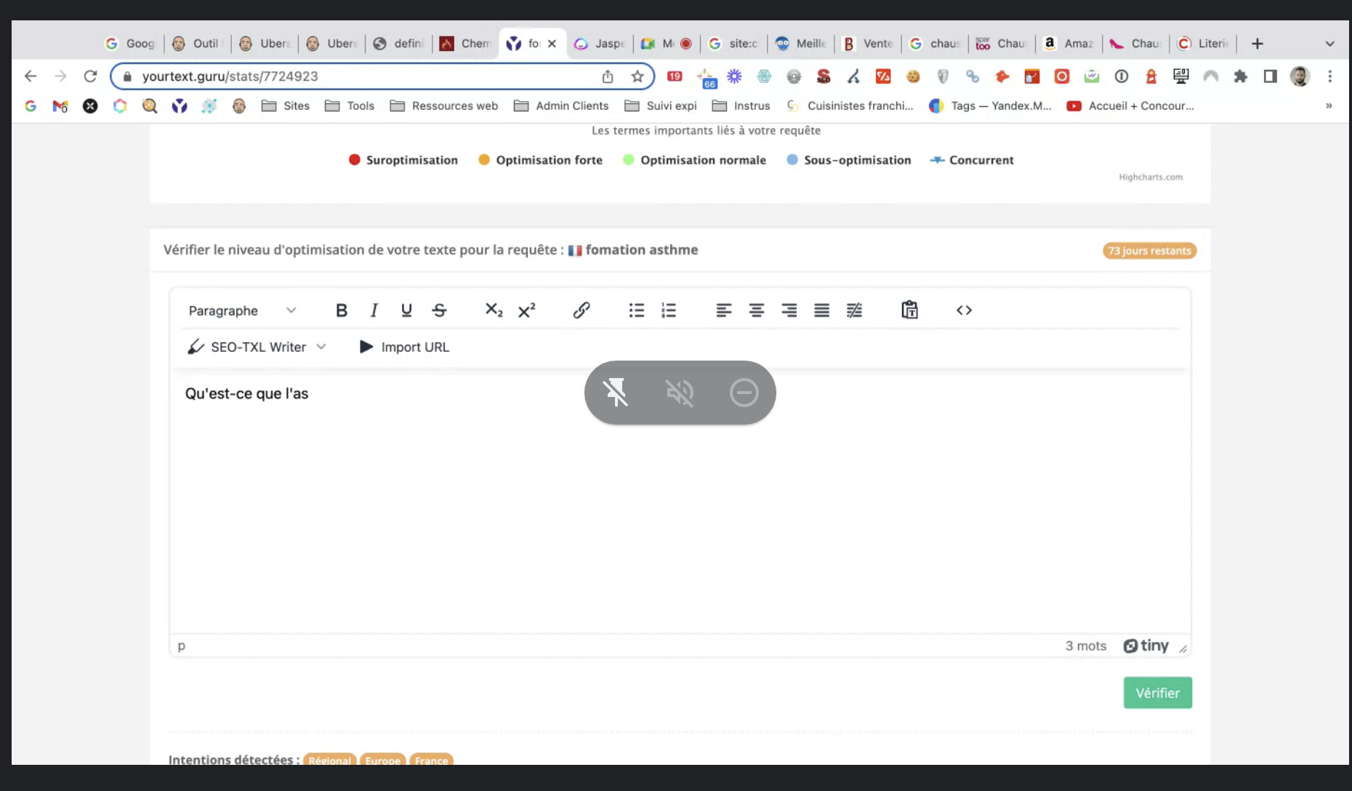
Task: Click the Import URL button
Action: coord(405,348)
